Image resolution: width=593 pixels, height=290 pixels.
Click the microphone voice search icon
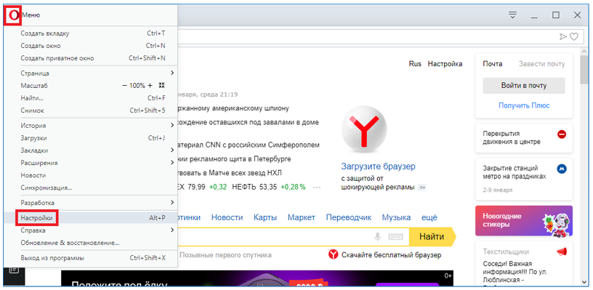[x=377, y=237]
